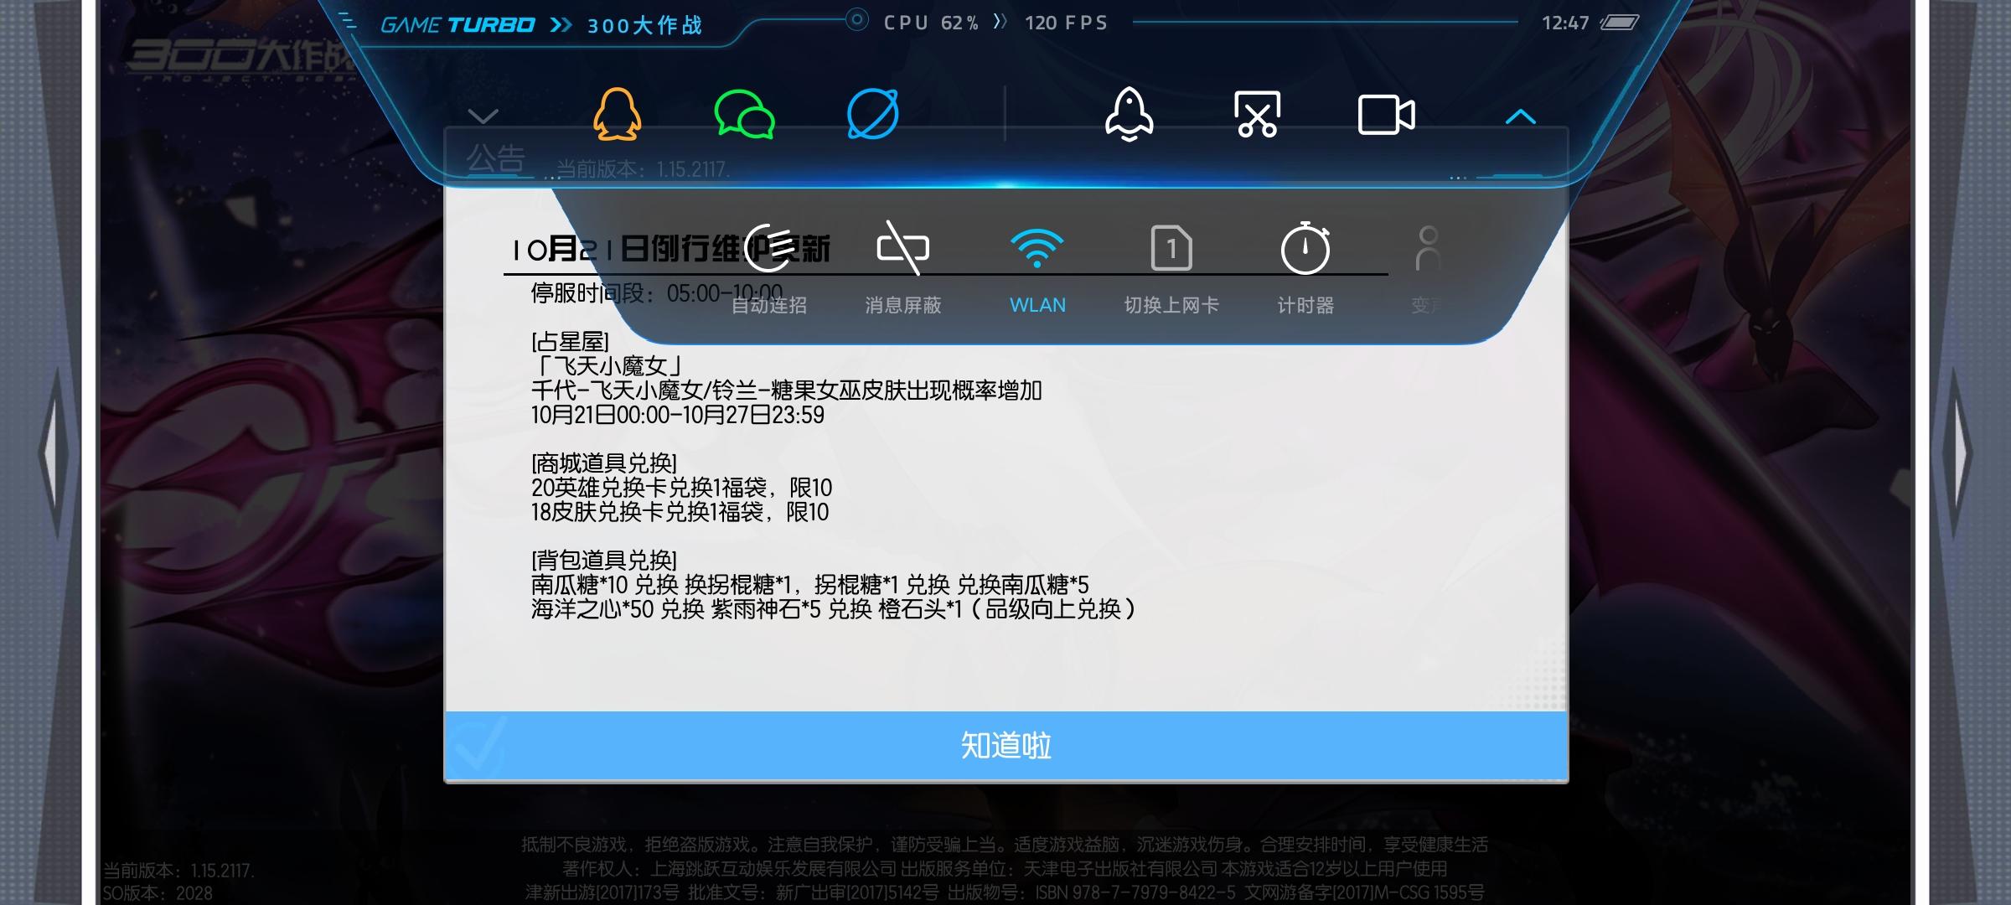This screenshot has height=905, width=2011.
Task: Tap the 海洋之心*50 exchange line
Action: [x=834, y=609]
